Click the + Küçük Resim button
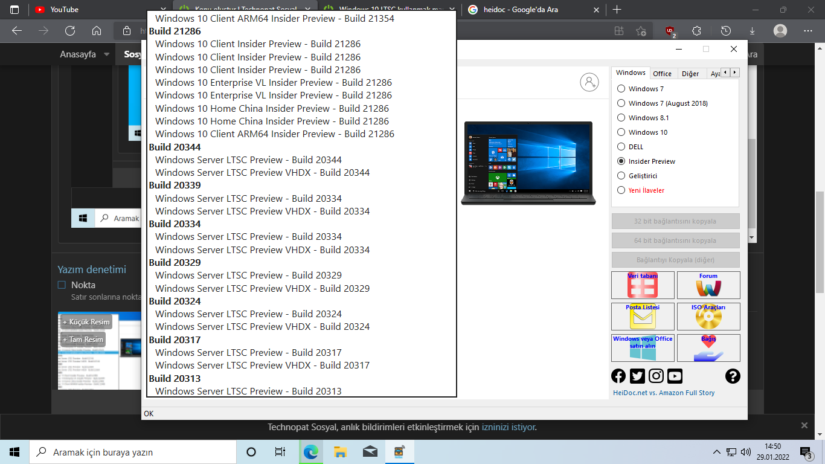Screen dimensions: 825x464 coord(86,322)
